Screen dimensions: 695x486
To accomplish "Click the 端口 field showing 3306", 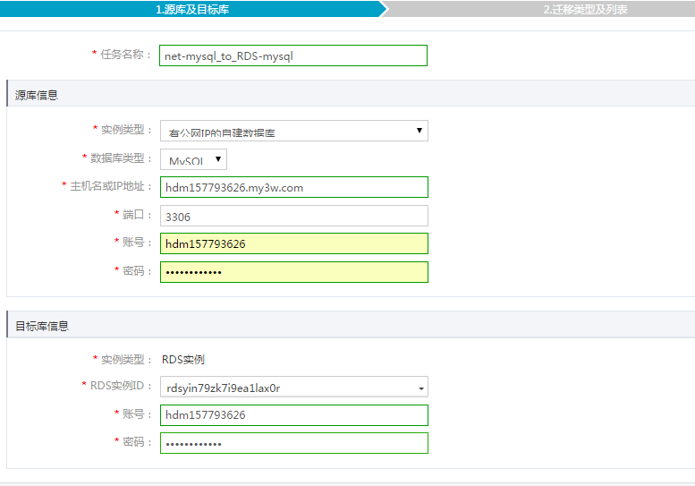I will pos(293,216).
